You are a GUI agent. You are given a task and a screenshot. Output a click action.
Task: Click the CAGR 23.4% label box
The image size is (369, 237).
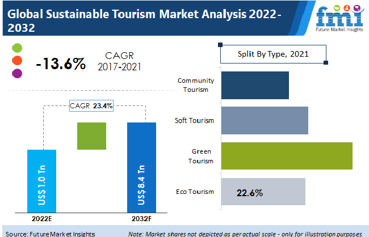pos(92,105)
